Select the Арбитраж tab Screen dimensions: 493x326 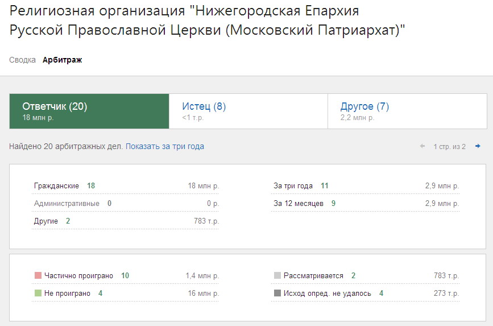(62, 60)
